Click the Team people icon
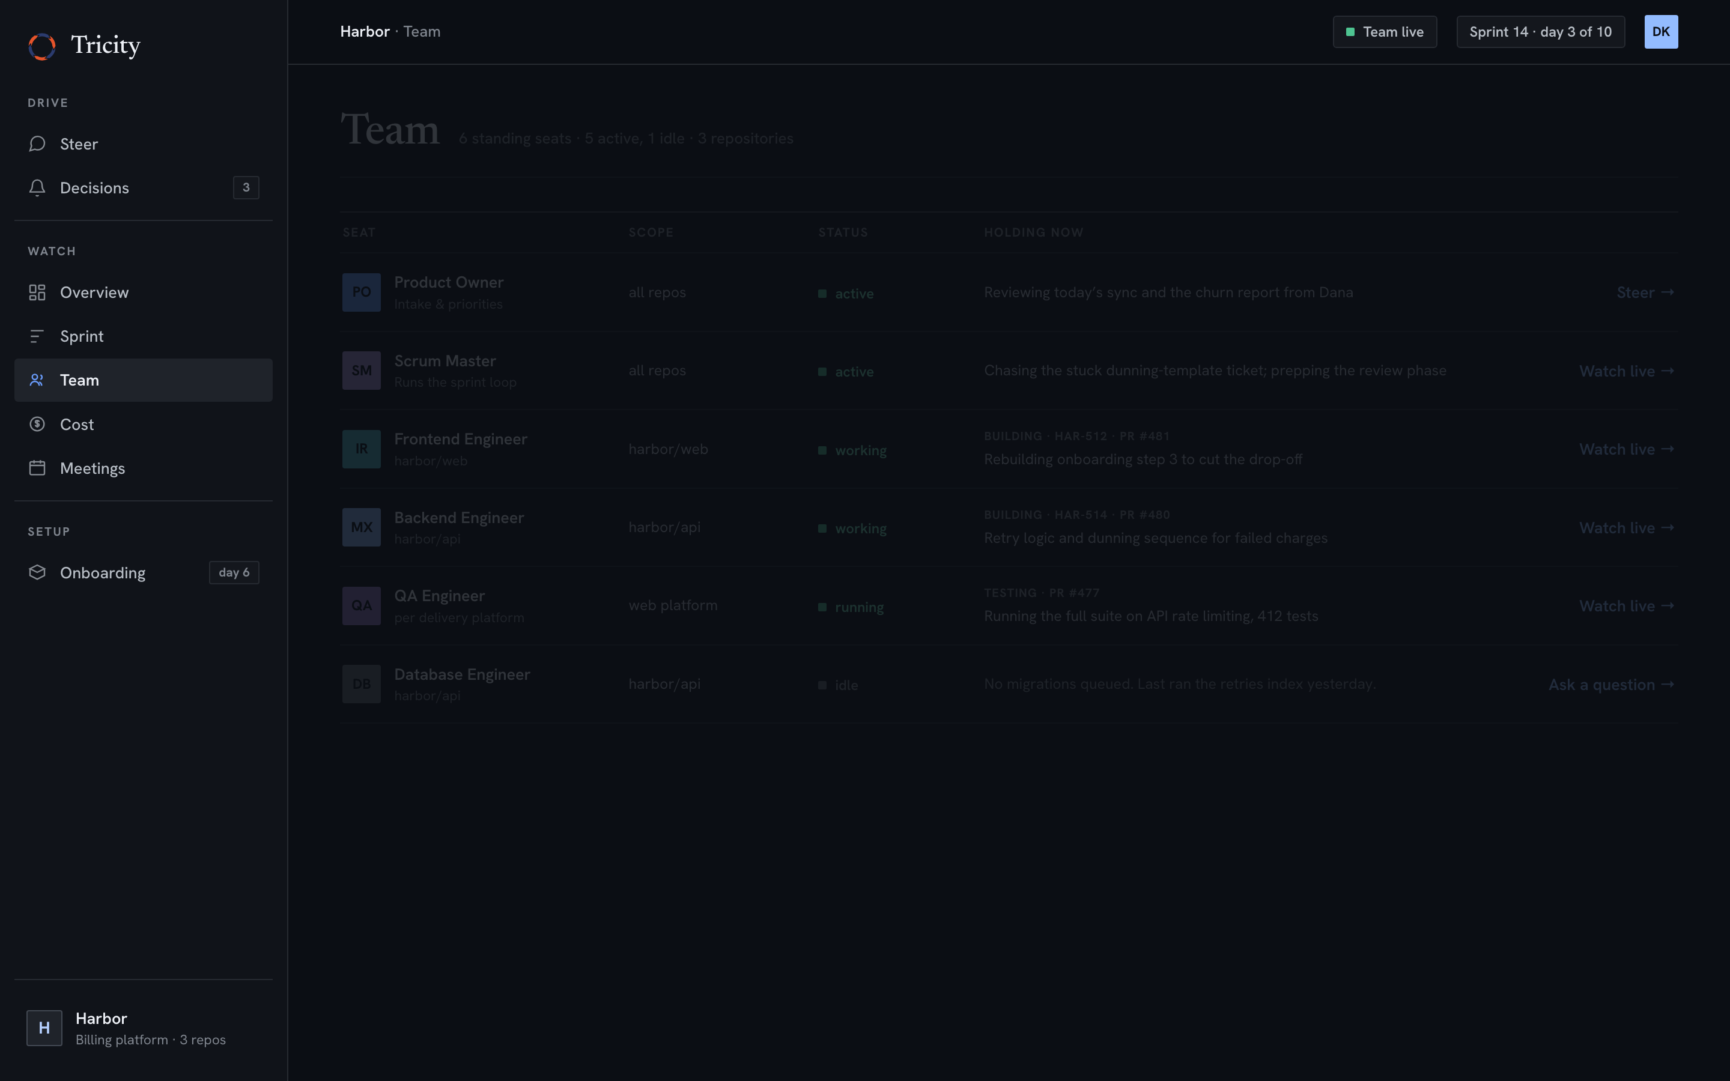Image resolution: width=1730 pixels, height=1081 pixels. pos(37,380)
